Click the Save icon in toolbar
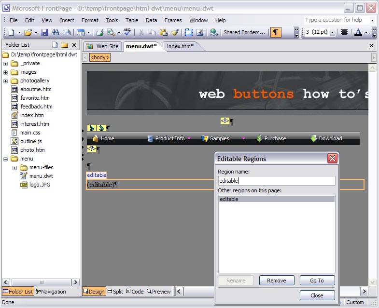379x308 pixels. pos(44,32)
